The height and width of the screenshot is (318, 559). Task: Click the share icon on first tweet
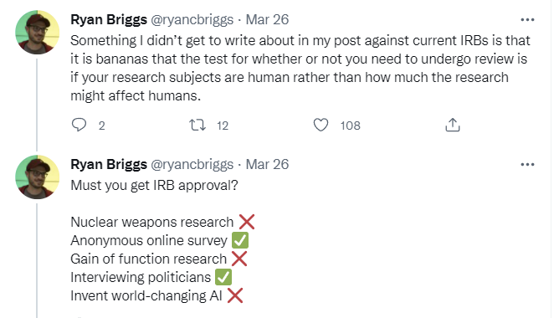coord(453,125)
